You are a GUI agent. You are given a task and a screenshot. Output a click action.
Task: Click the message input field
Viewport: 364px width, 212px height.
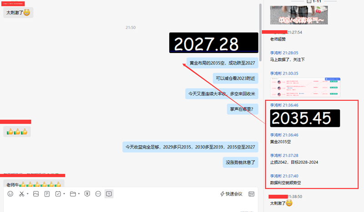pos(131,205)
